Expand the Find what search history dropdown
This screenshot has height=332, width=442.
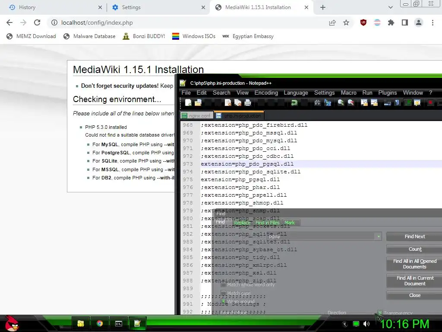tap(378, 236)
